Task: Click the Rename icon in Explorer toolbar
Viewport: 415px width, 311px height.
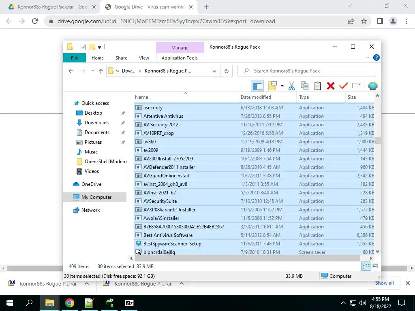Action: (357, 86)
